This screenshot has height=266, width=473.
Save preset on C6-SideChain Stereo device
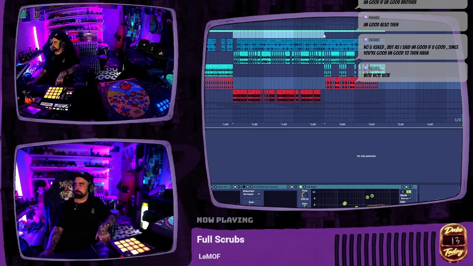click(292, 187)
